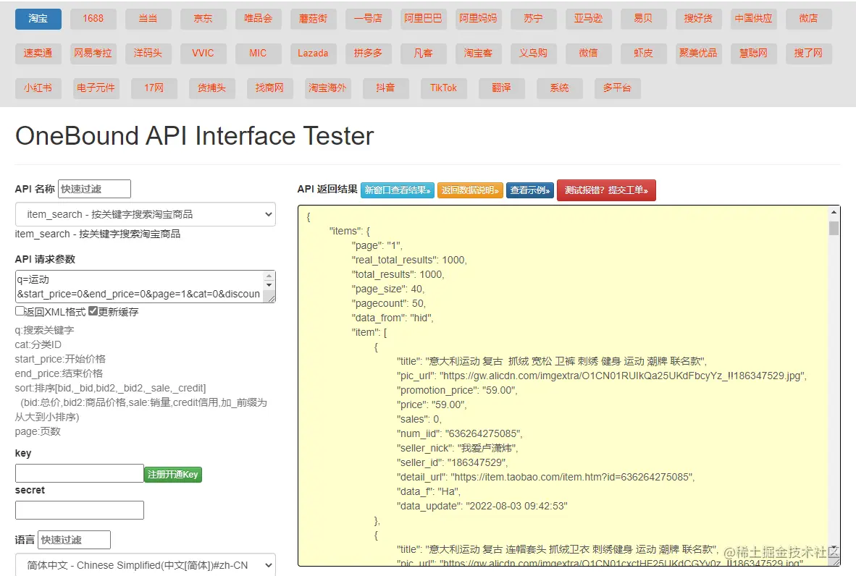The height and width of the screenshot is (576, 856).
Task: Open the 拼多多 platform tab
Action: click(368, 54)
